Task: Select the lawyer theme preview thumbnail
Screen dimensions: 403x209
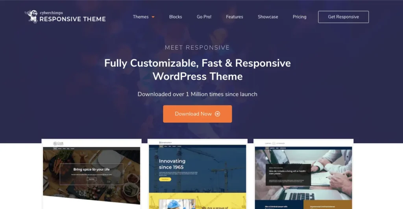Action: 303,174
